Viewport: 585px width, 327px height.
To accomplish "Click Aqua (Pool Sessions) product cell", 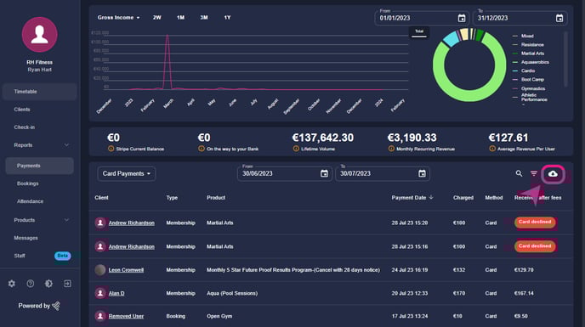I will point(232,293).
